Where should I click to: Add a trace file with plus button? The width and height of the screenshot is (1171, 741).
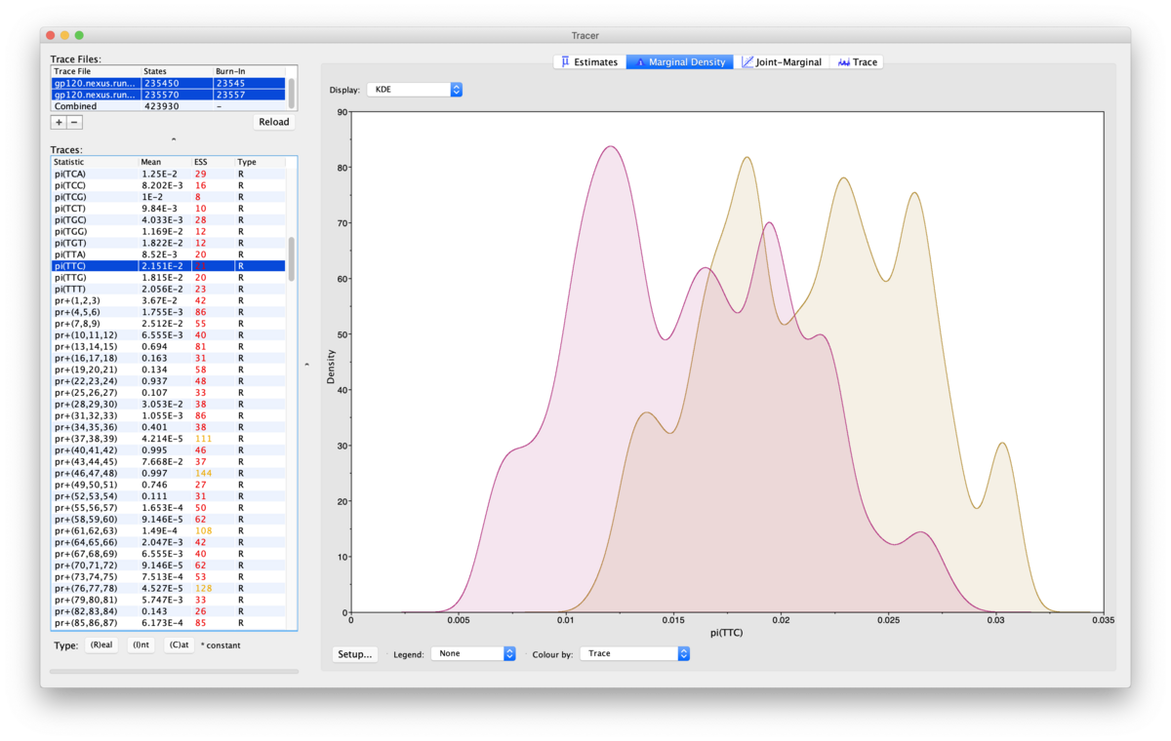coord(59,122)
